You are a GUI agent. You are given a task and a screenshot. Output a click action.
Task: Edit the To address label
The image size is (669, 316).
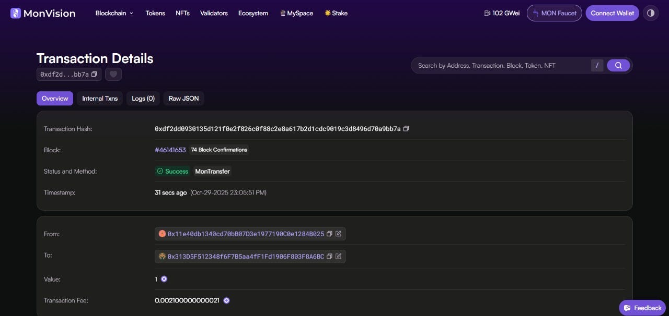(339, 257)
